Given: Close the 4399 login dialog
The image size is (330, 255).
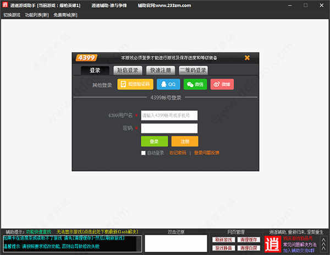Looking at the screenshot, I should (x=247, y=57).
